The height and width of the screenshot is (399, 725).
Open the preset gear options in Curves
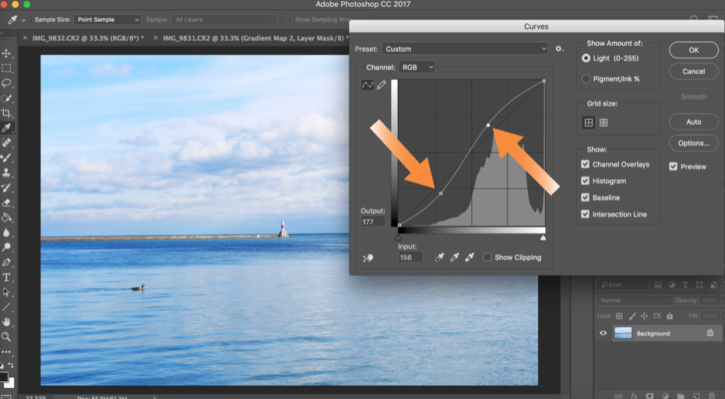559,48
